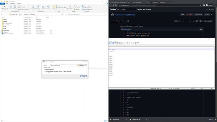The height and width of the screenshot is (122, 217).
Task: Open the GitHub user avatar menu
Action: click(x=213, y=9)
